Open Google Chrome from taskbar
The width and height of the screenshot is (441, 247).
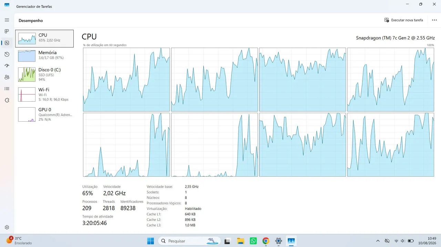tap(266, 241)
